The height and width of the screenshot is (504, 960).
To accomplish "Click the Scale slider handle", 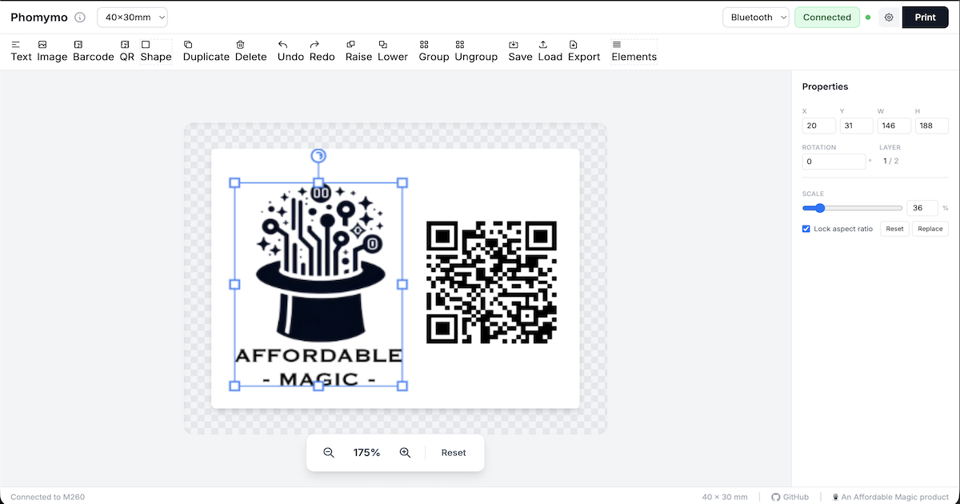I will pyautogui.click(x=819, y=208).
